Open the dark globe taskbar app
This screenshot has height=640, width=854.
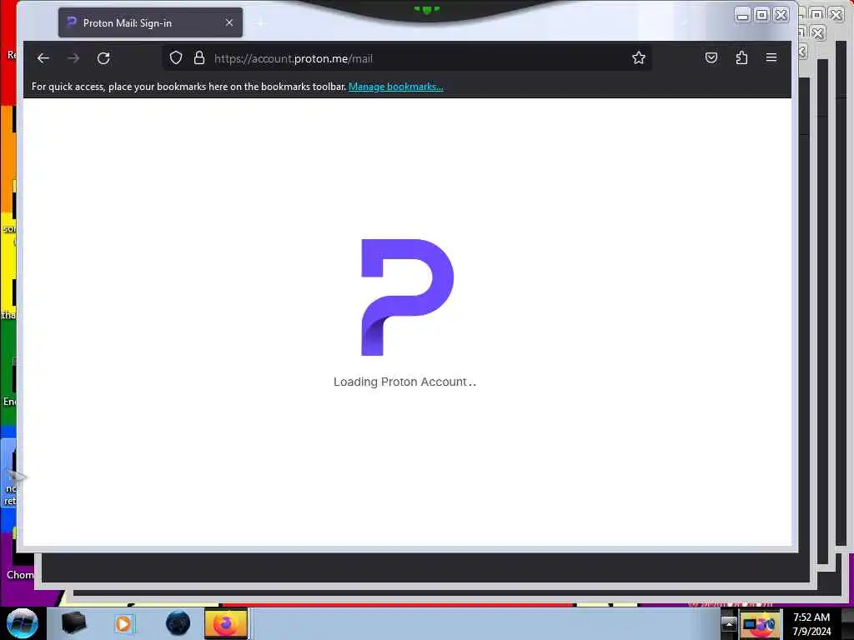[x=178, y=623]
